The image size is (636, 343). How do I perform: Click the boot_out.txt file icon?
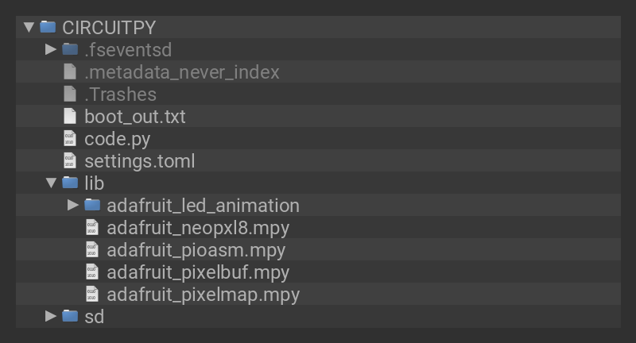70,116
